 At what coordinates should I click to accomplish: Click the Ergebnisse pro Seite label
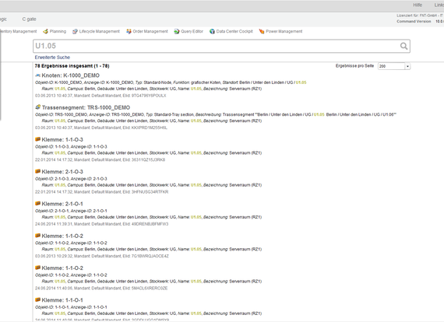pyautogui.click(x=354, y=66)
